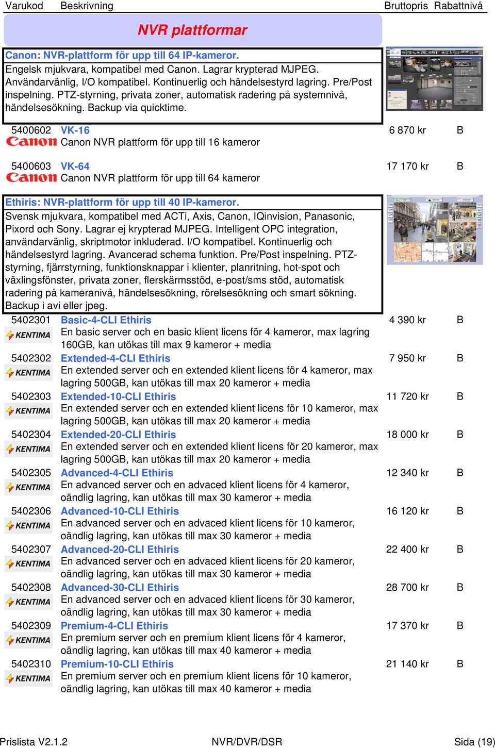Select item number 5402304

point(31,435)
